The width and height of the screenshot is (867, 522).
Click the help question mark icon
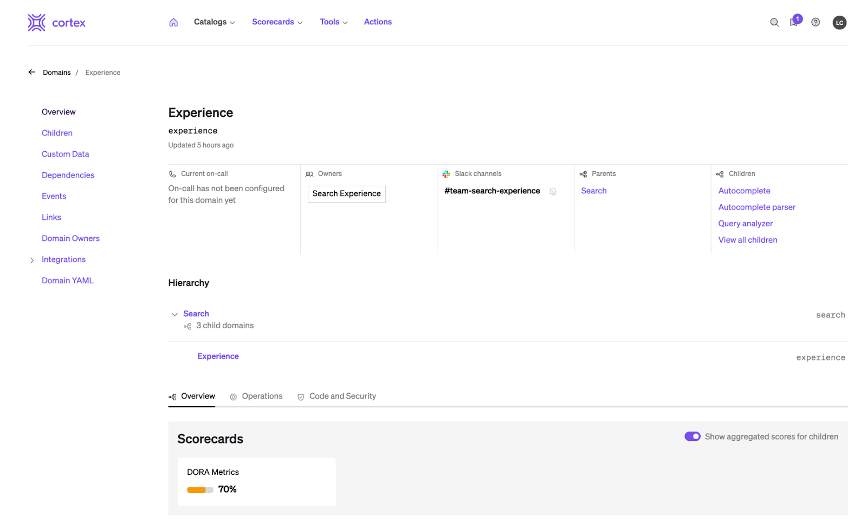816,22
